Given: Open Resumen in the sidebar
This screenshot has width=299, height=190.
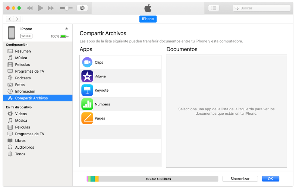Looking at the screenshot, I should [23, 51].
